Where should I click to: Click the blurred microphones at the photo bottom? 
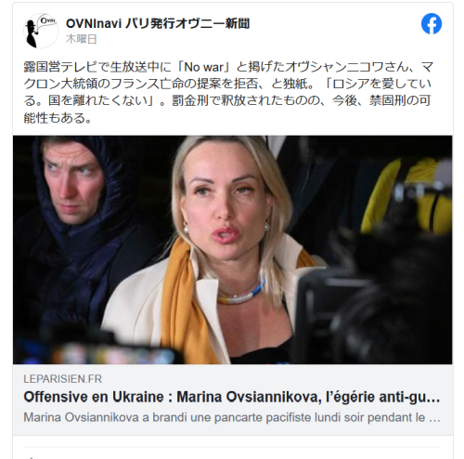pyautogui.click(x=111, y=355)
